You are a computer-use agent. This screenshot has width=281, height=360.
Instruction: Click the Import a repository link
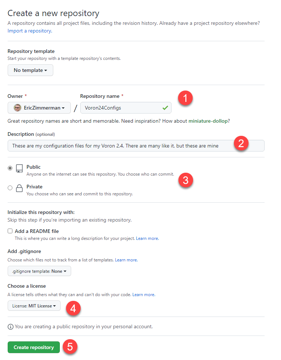(29, 31)
